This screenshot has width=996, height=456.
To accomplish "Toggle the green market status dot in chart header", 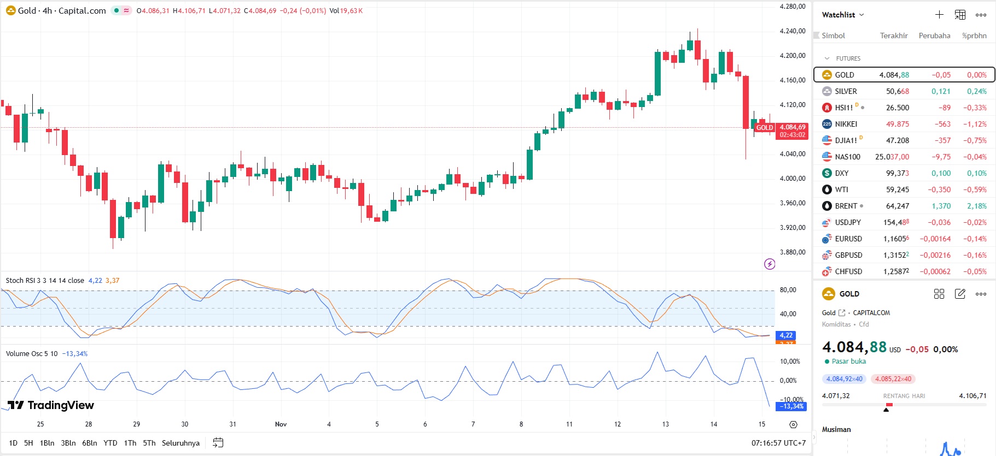I will click(x=117, y=10).
